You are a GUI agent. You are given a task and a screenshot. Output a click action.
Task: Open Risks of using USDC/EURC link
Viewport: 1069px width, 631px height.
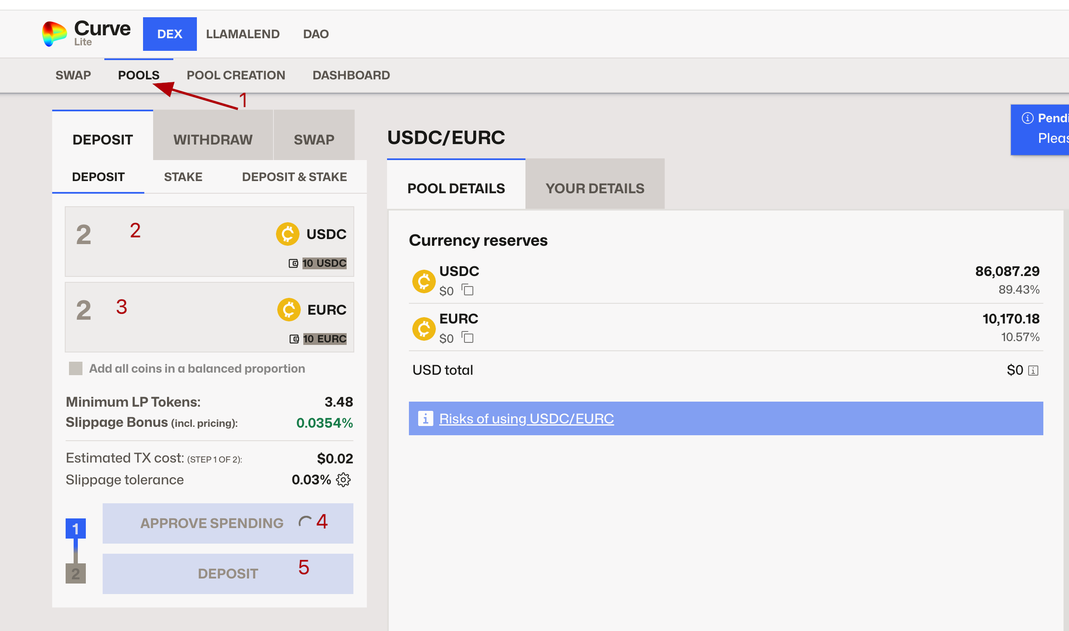pos(526,419)
